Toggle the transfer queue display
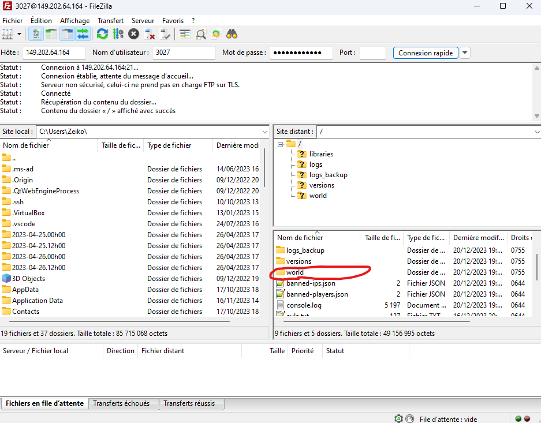Image resolution: width=541 pixels, height=423 pixels. coord(83,34)
